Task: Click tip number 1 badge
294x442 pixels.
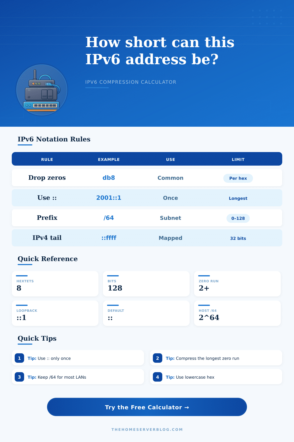Action: pos(19,358)
